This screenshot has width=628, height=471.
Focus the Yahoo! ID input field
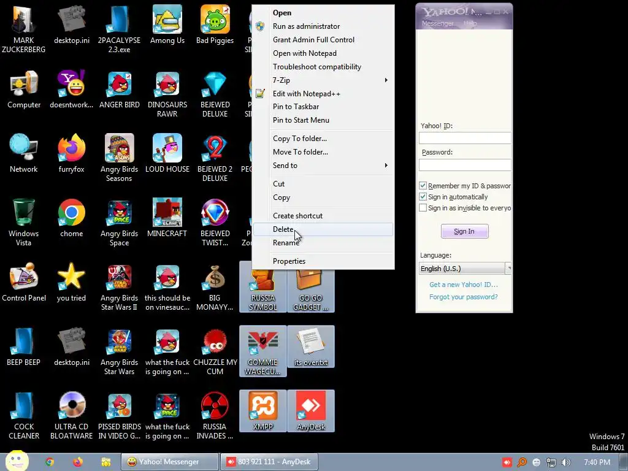click(465, 138)
